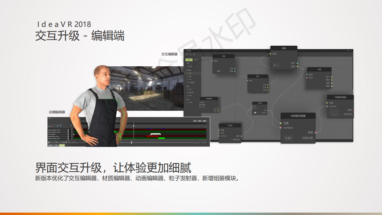Enable the 循环 checkbox in the 任务 node
The width and height of the screenshot is (382, 215).
click(x=215, y=71)
